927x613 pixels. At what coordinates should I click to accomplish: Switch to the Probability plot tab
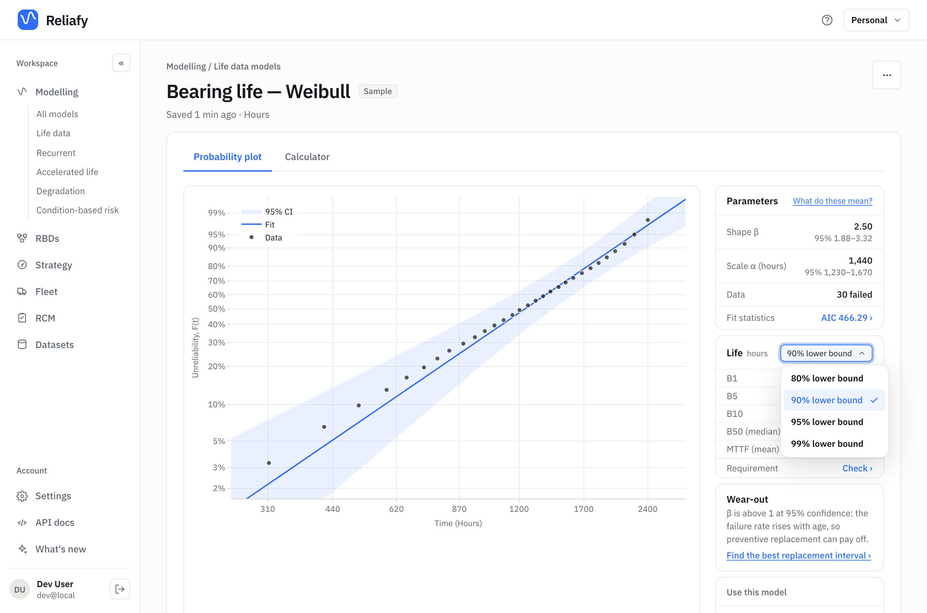(228, 157)
